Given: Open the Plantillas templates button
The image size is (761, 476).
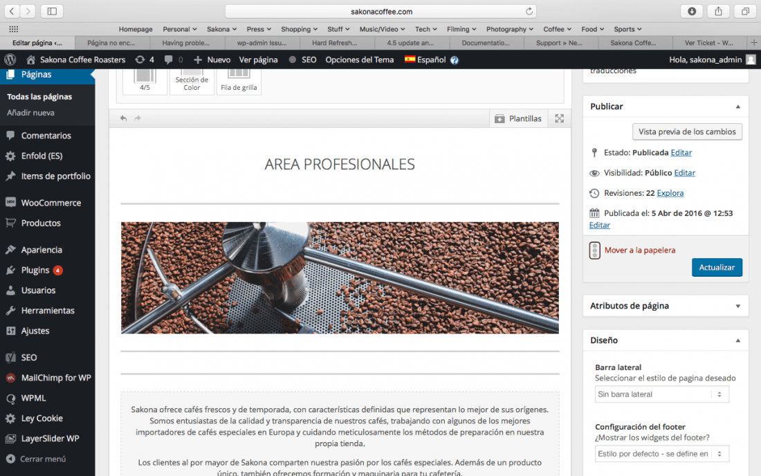Looking at the screenshot, I should (x=518, y=118).
